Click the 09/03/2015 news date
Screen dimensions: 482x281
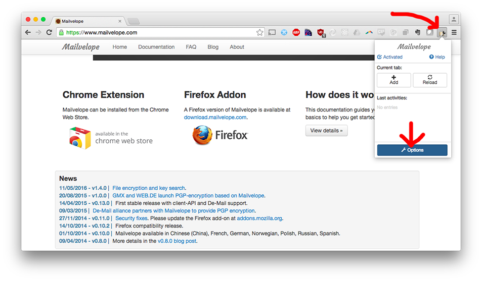coord(73,211)
